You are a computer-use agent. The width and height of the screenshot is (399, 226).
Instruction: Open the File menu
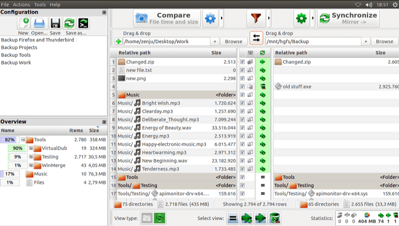pos(5,4)
